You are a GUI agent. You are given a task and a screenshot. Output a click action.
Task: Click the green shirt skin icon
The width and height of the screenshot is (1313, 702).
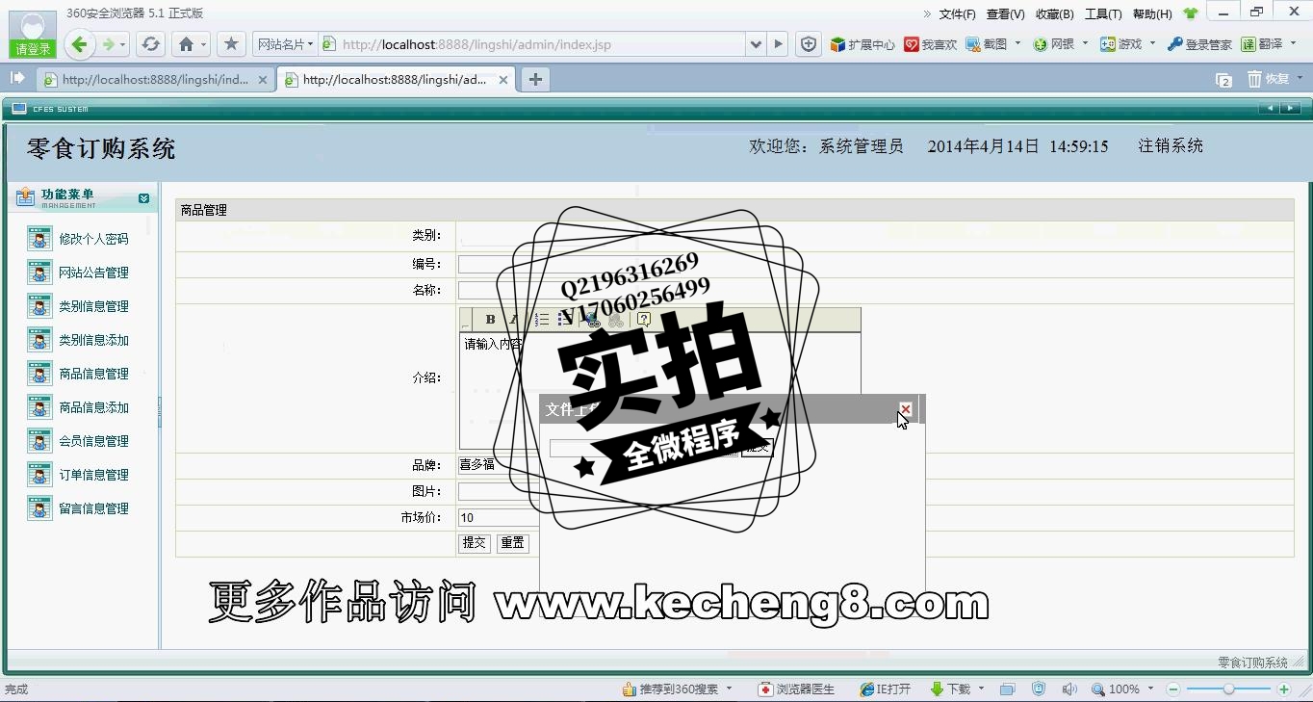click(x=1191, y=13)
